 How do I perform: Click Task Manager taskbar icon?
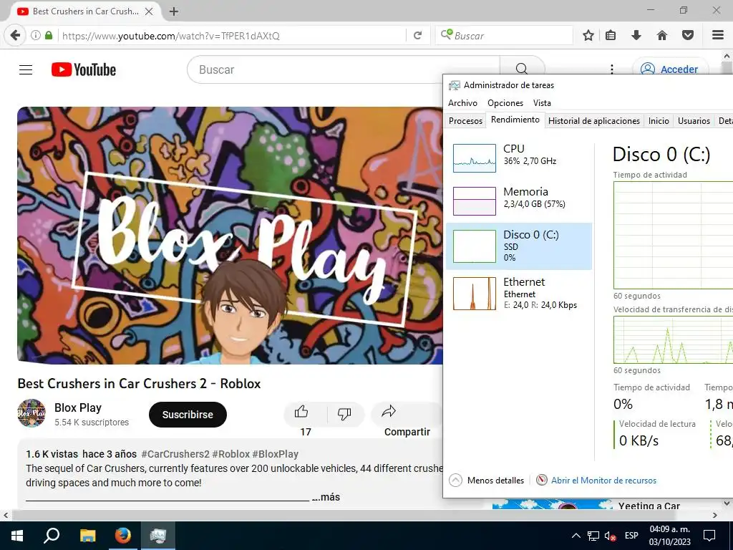click(158, 536)
